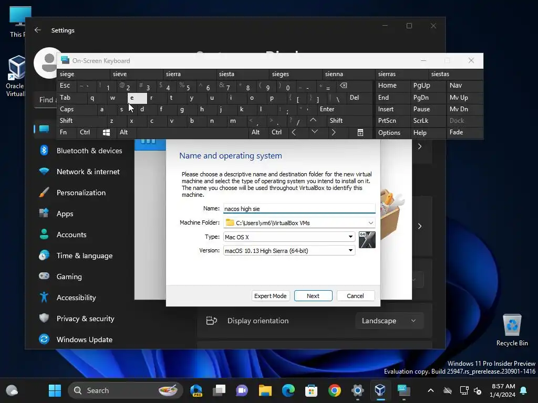Choose the 'sierras' word suggestion
Viewport: 538px width, 403px height.
(x=402, y=74)
